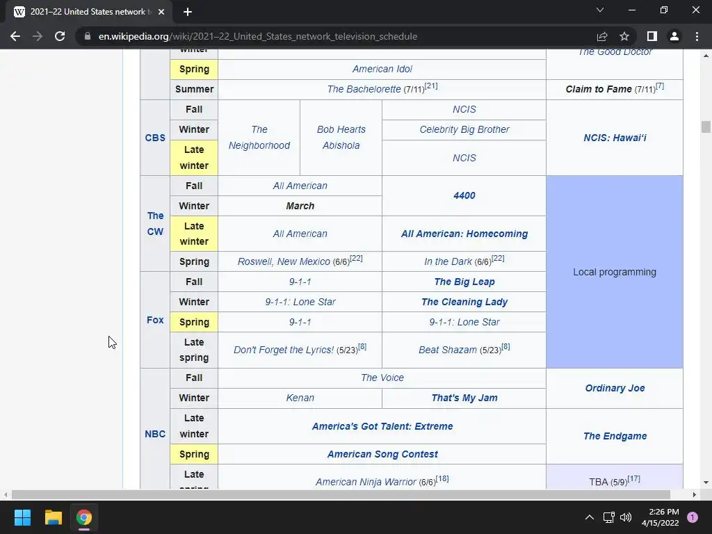Open network settings tray icon
The image size is (712, 534).
[x=608, y=517]
